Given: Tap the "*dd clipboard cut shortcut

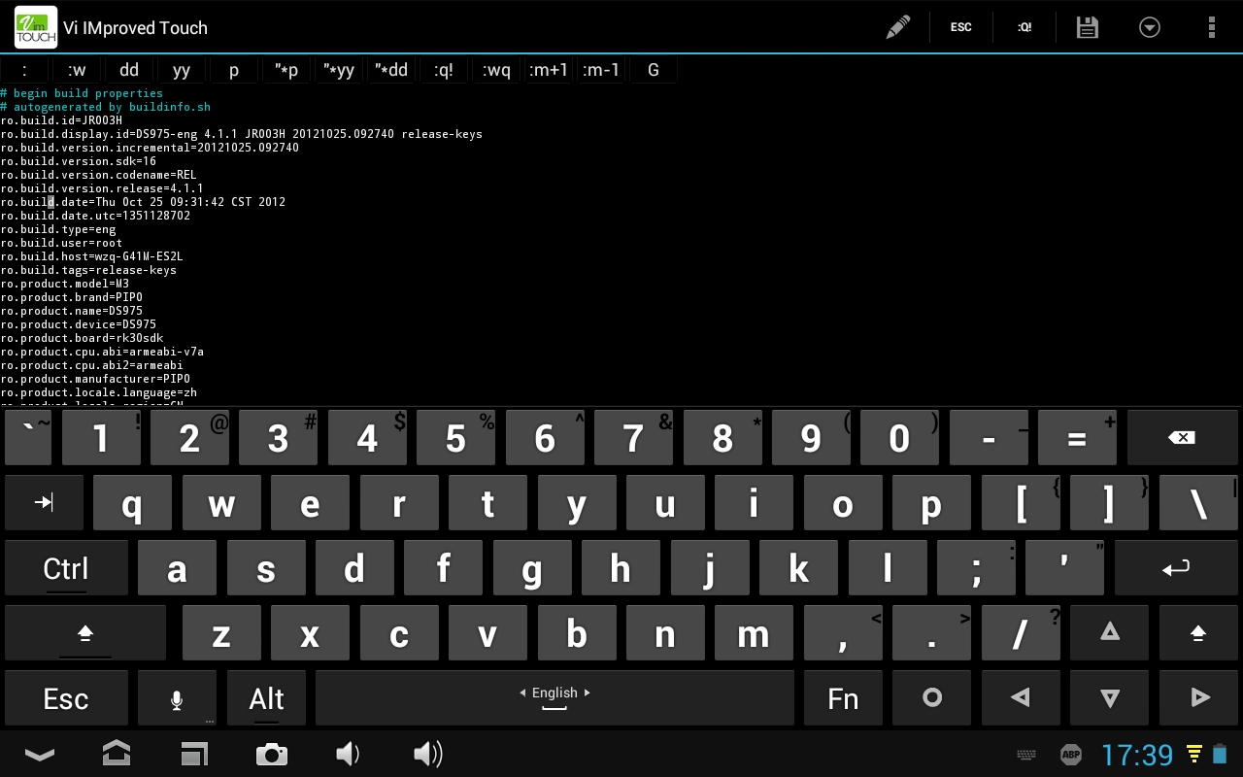Looking at the screenshot, I should (x=391, y=70).
